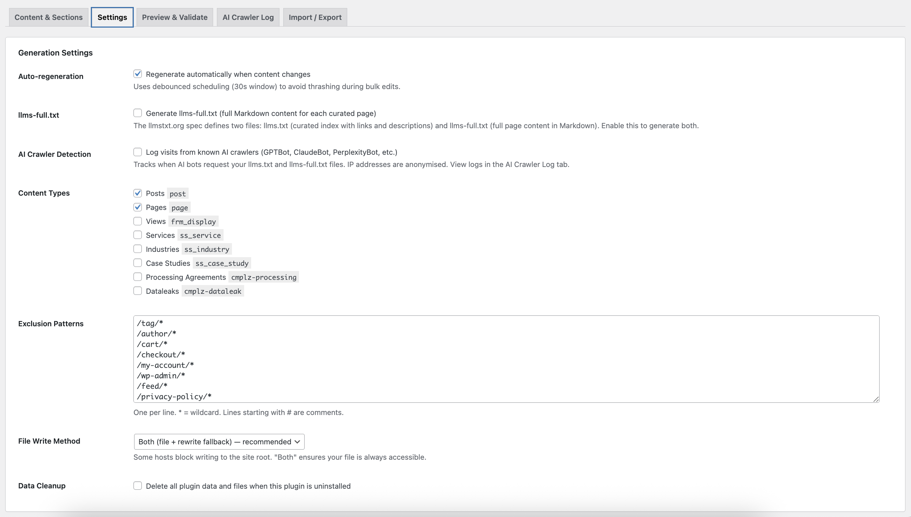Screen dimensions: 911x517
Task: Uncheck the Posts content type
Action: 138,193
